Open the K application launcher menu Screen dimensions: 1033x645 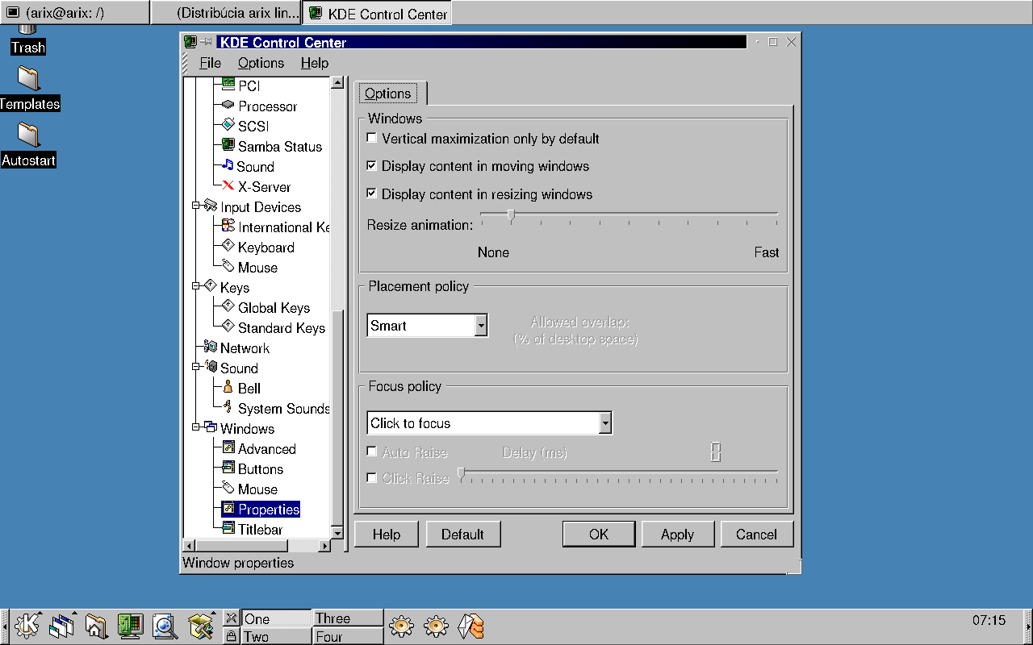27,626
